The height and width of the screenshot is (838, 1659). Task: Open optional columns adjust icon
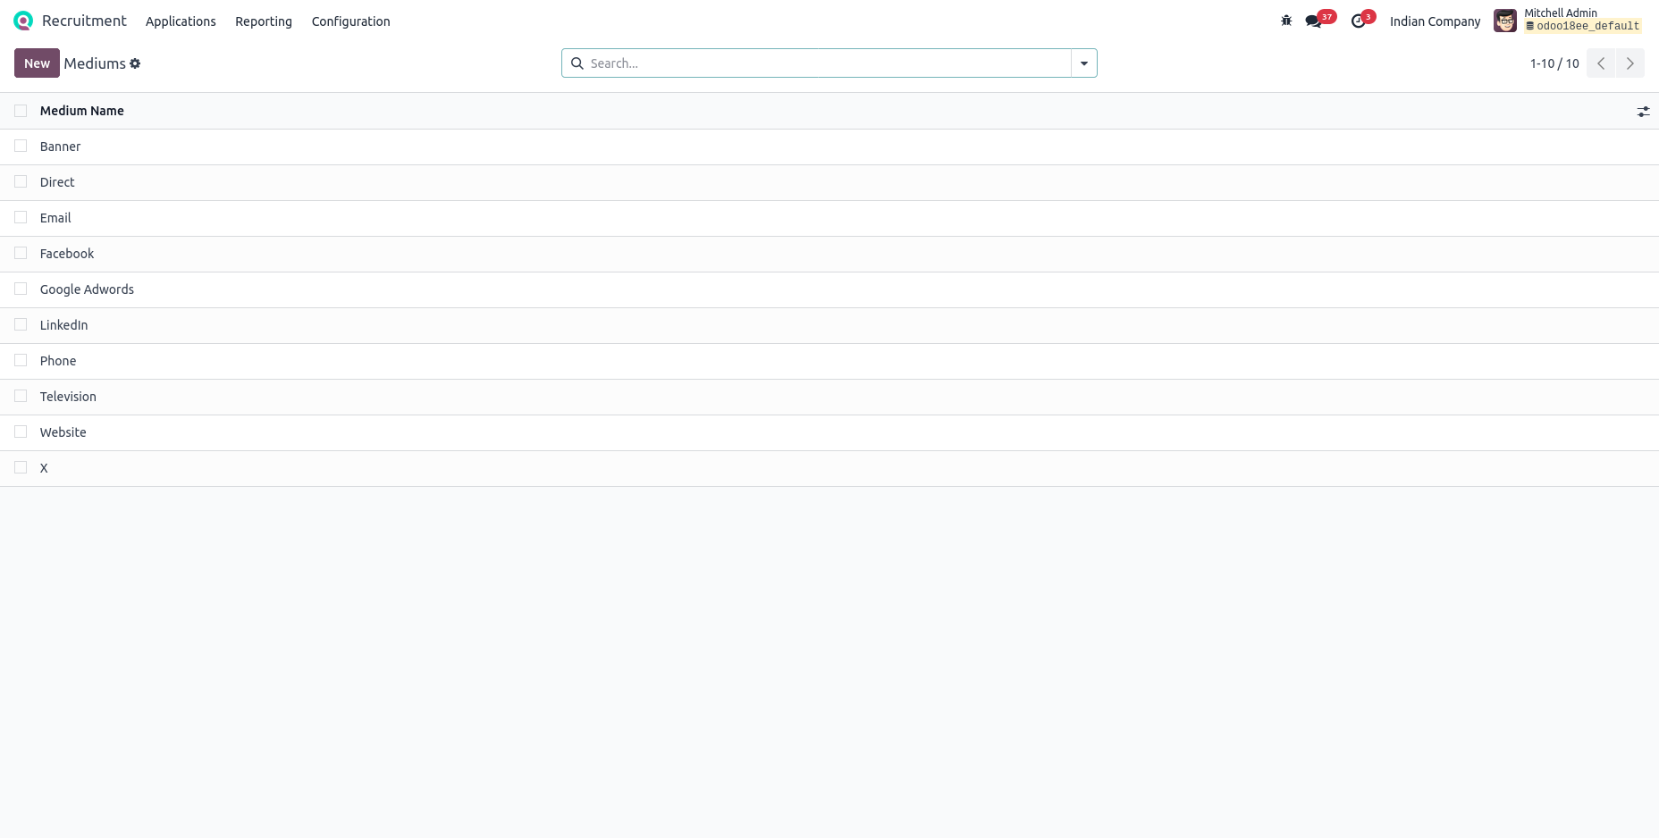[1643, 112]
